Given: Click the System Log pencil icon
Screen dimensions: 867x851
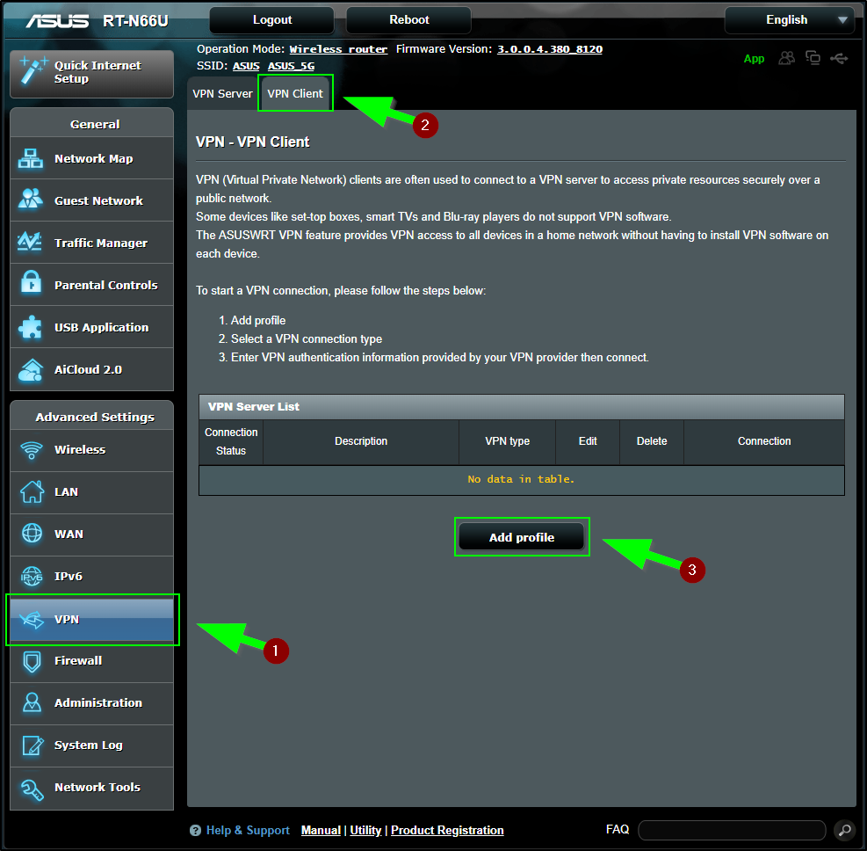Looking at the screenshot, I should point(33,746).
